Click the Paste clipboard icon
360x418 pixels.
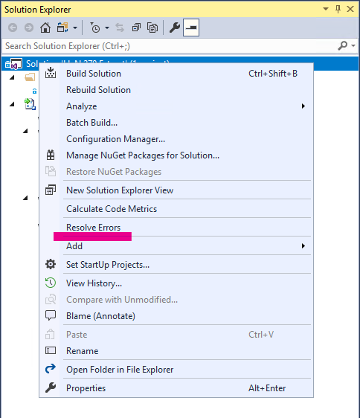pyautogui.click(x=50, y=334)
